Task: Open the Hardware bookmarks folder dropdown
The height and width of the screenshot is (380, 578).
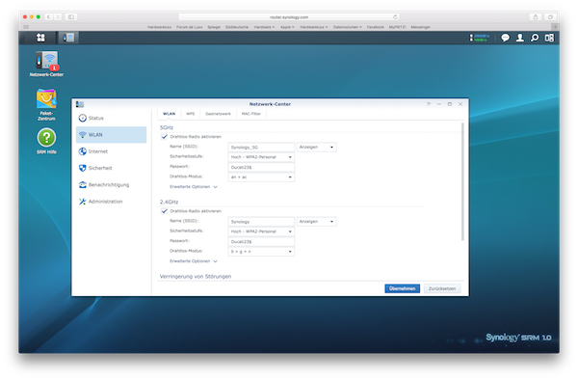Action: pyautogui.click(x=264, y=27)
